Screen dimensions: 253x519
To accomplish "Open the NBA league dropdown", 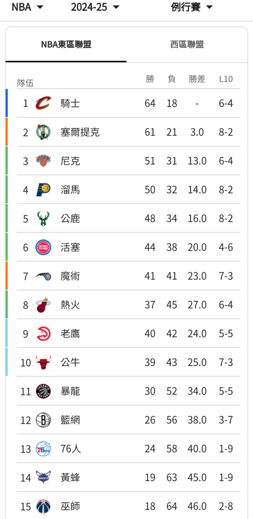I will pos(28,7).
